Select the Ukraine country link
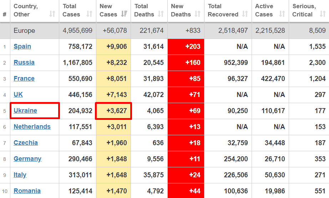 [25, 111]
